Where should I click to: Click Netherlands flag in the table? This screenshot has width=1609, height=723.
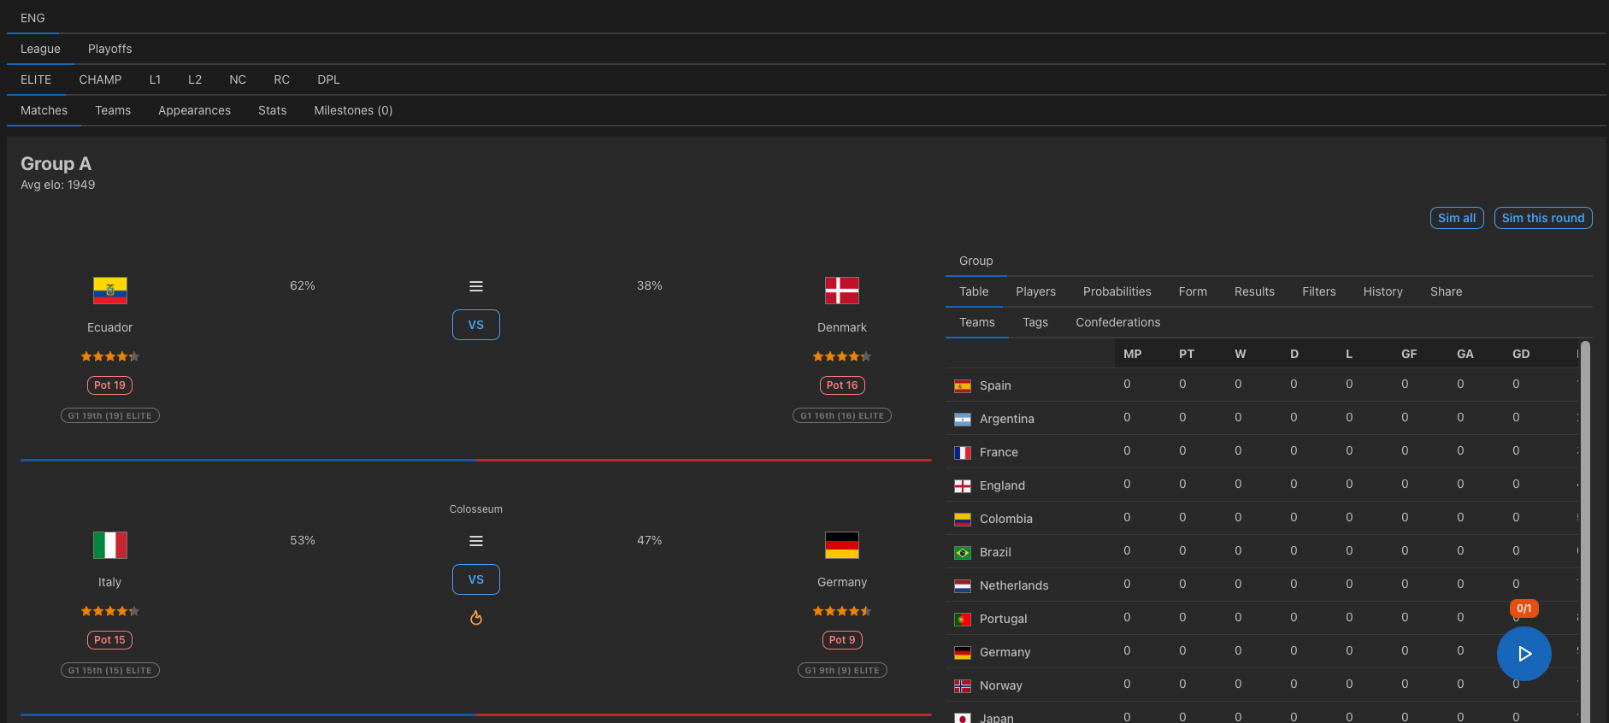pos(963,585)
